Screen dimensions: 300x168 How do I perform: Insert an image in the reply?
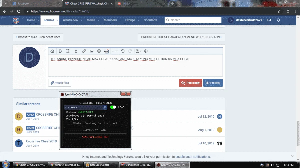[92, 51]
